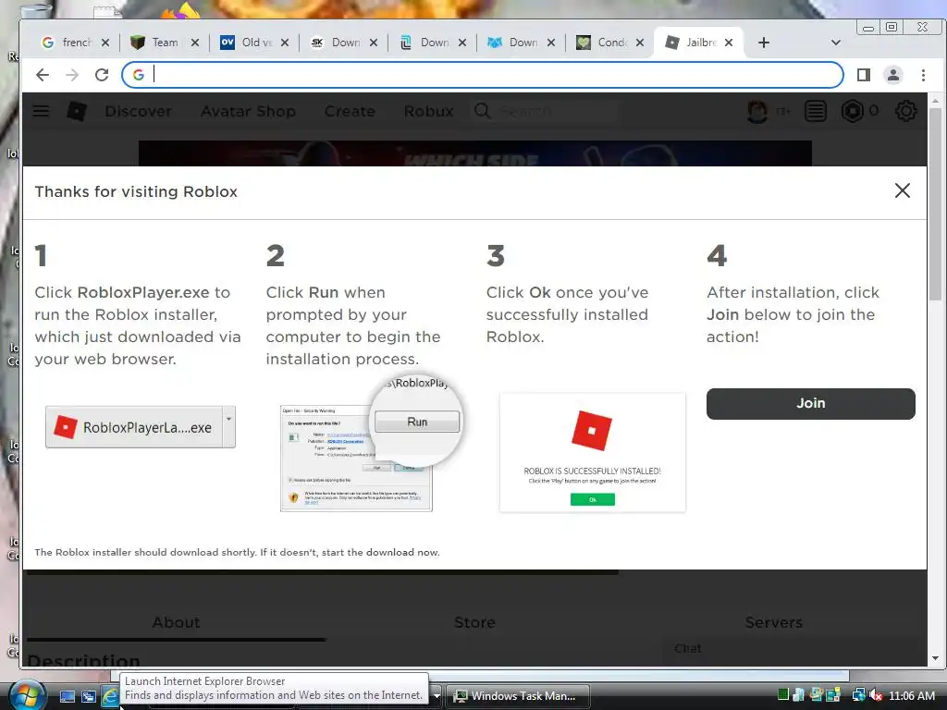The image size is (947, 710).
Task: Click the green CPU meter tray icon
Action: pos(782,694)
